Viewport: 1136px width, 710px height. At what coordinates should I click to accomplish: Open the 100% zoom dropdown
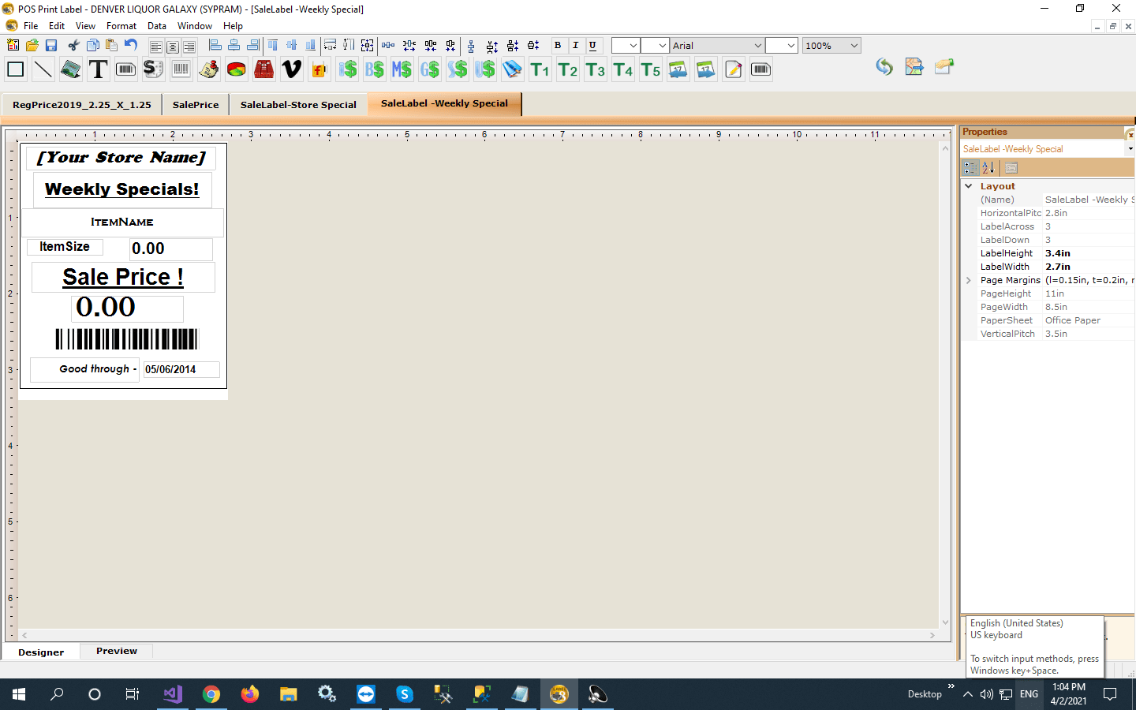click(854, 46)
